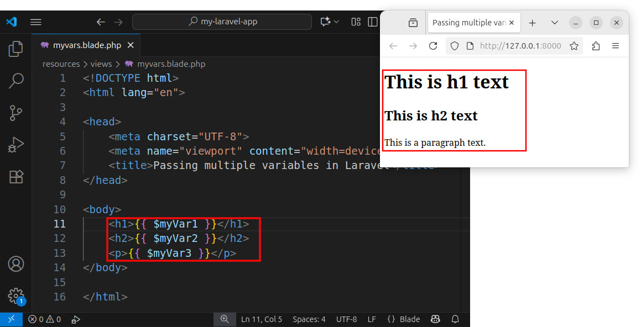
Task: Select the myvars.blade.php editor tab
Action: coord(86,45)
